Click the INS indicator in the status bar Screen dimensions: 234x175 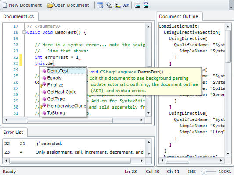click(192, 171)
